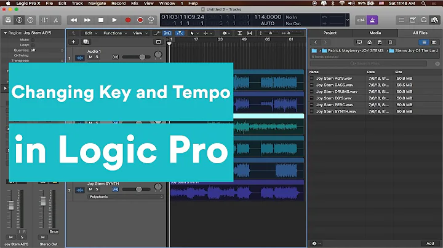The width and height of the screenshot is (443, 248).
Task: Switch to the Media tab
Action: click(375, 33)
